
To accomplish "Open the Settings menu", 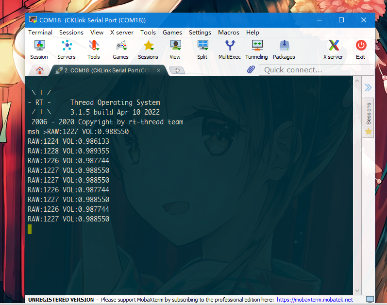I will [x=200, y=33].
